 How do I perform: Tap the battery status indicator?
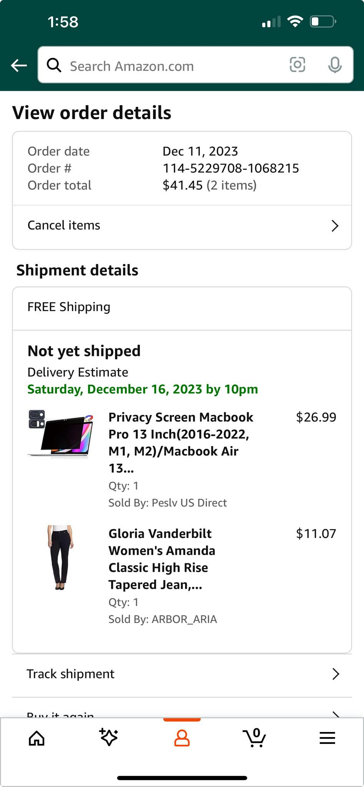click(323, 22)
